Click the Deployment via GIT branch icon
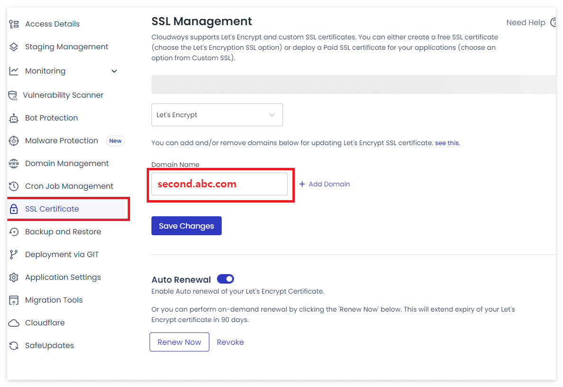The image size is (563, 387). click(14, 255)
